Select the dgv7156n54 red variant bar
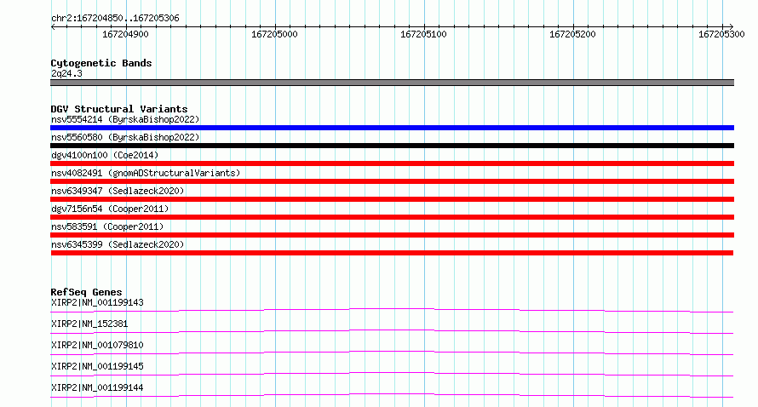758x407 pixels. click(x=392, y=217)
